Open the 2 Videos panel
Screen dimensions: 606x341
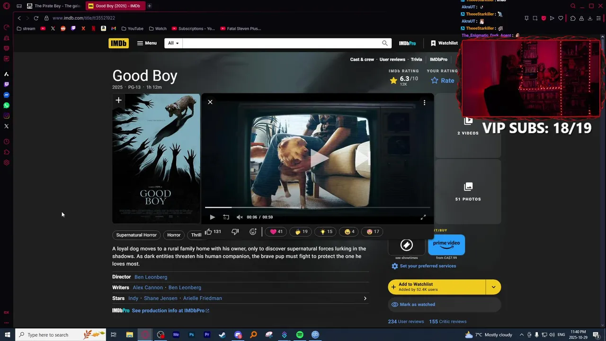pos(468,126)
